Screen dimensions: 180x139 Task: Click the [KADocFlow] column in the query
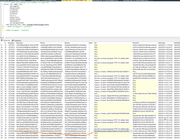coord(14,17)
